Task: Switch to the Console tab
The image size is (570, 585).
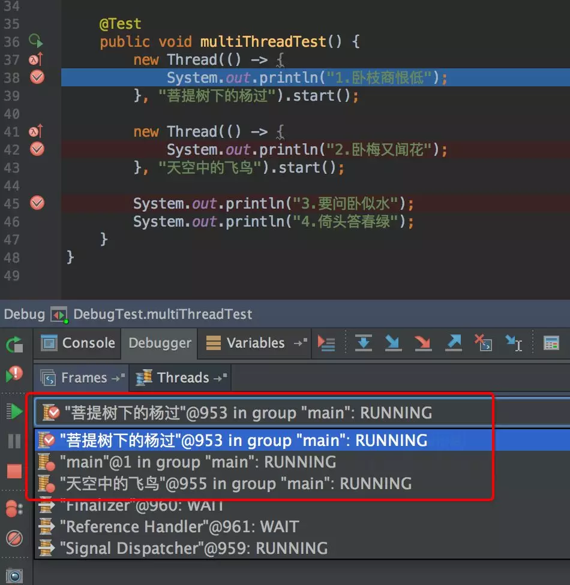Action: tap(77, 343)
